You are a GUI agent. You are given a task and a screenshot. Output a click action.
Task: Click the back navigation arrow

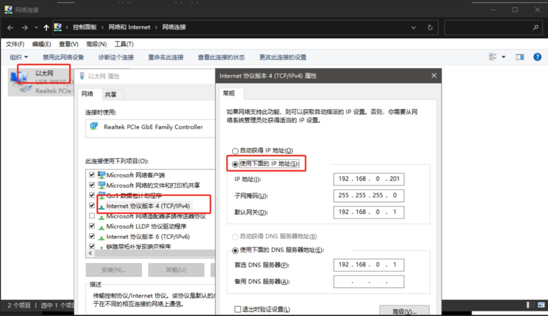tap(10, 27)
